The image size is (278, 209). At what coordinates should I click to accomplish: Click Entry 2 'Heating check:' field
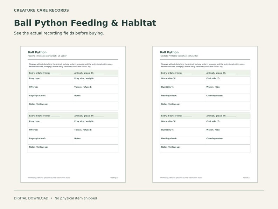(x=182, y=141)
